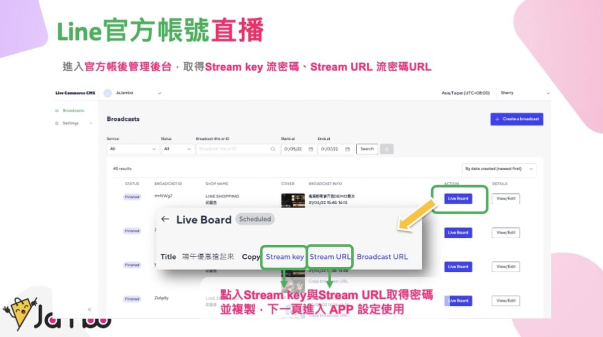Copy the Stream key link

coord(285,257)
